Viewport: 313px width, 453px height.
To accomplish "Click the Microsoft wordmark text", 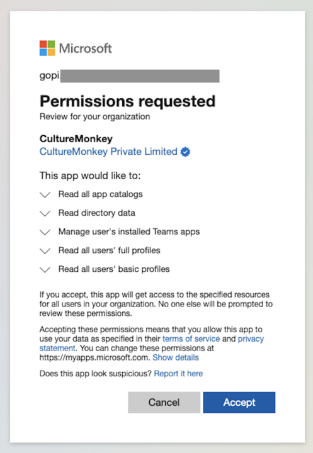I will point(86,48).
